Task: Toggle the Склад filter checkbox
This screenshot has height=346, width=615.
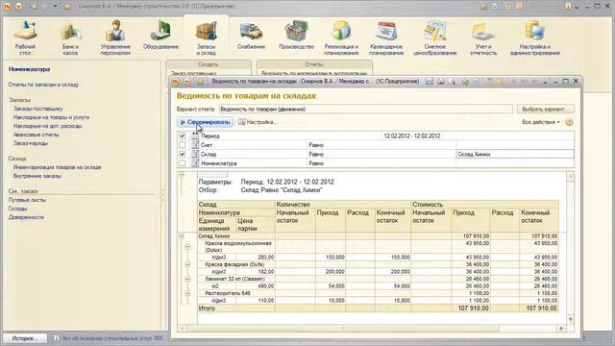Action: click(x=182, y=154)
